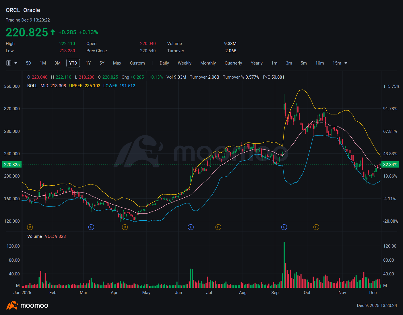Open the Custom range option
403x315 pixels.
point(137,63)
